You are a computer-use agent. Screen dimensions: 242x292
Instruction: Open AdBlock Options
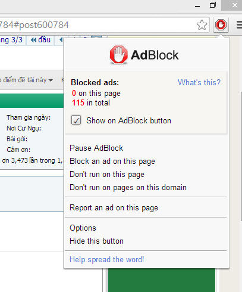point(83,228)
